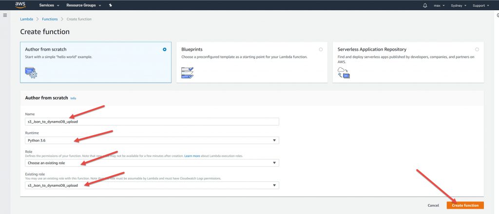The width and height of the screenshot is (499, 214).
Task: Expand the Role dropdown
Action: click(152, 163)
